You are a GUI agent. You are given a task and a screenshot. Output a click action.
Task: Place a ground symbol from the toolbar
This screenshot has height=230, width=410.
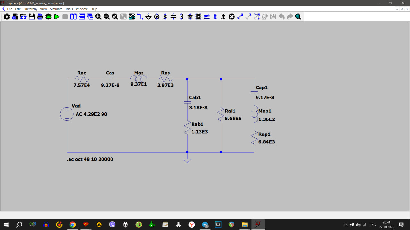pyautogui.click(x=148, y=17)
